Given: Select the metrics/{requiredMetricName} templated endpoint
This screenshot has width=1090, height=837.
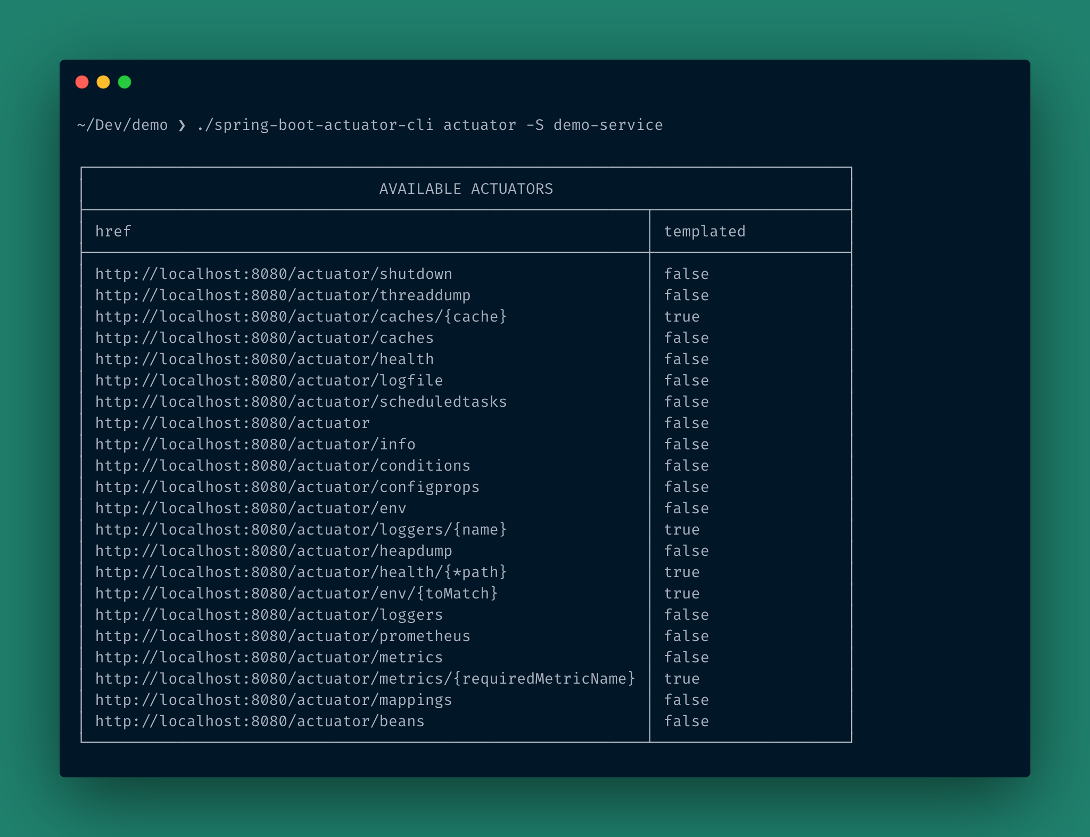Looking at the screenshot, I should click(365, 678).
